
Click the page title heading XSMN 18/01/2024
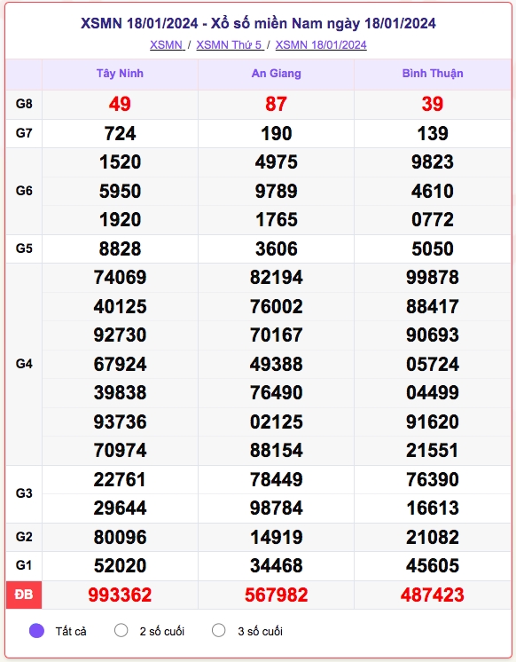click(258, 23)
